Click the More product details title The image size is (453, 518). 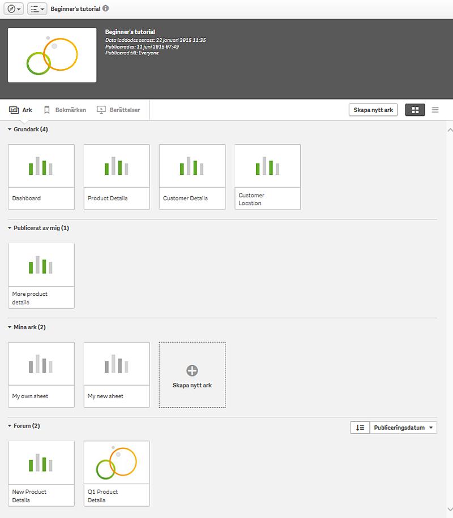click(x=30, y=298)
